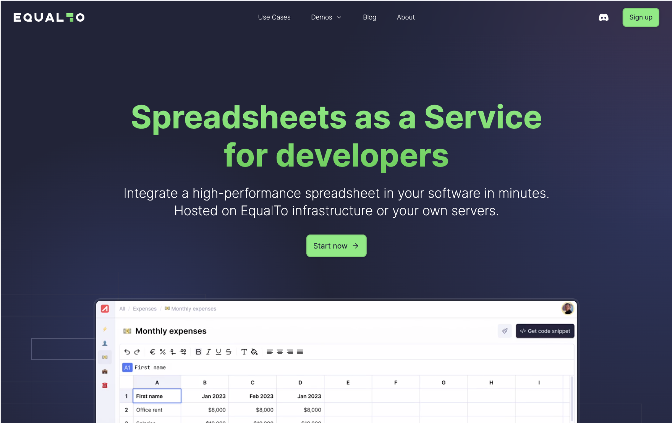Screen dimensions: 672x423
Task: Select the Office rent cell
Action: point(157,410)
